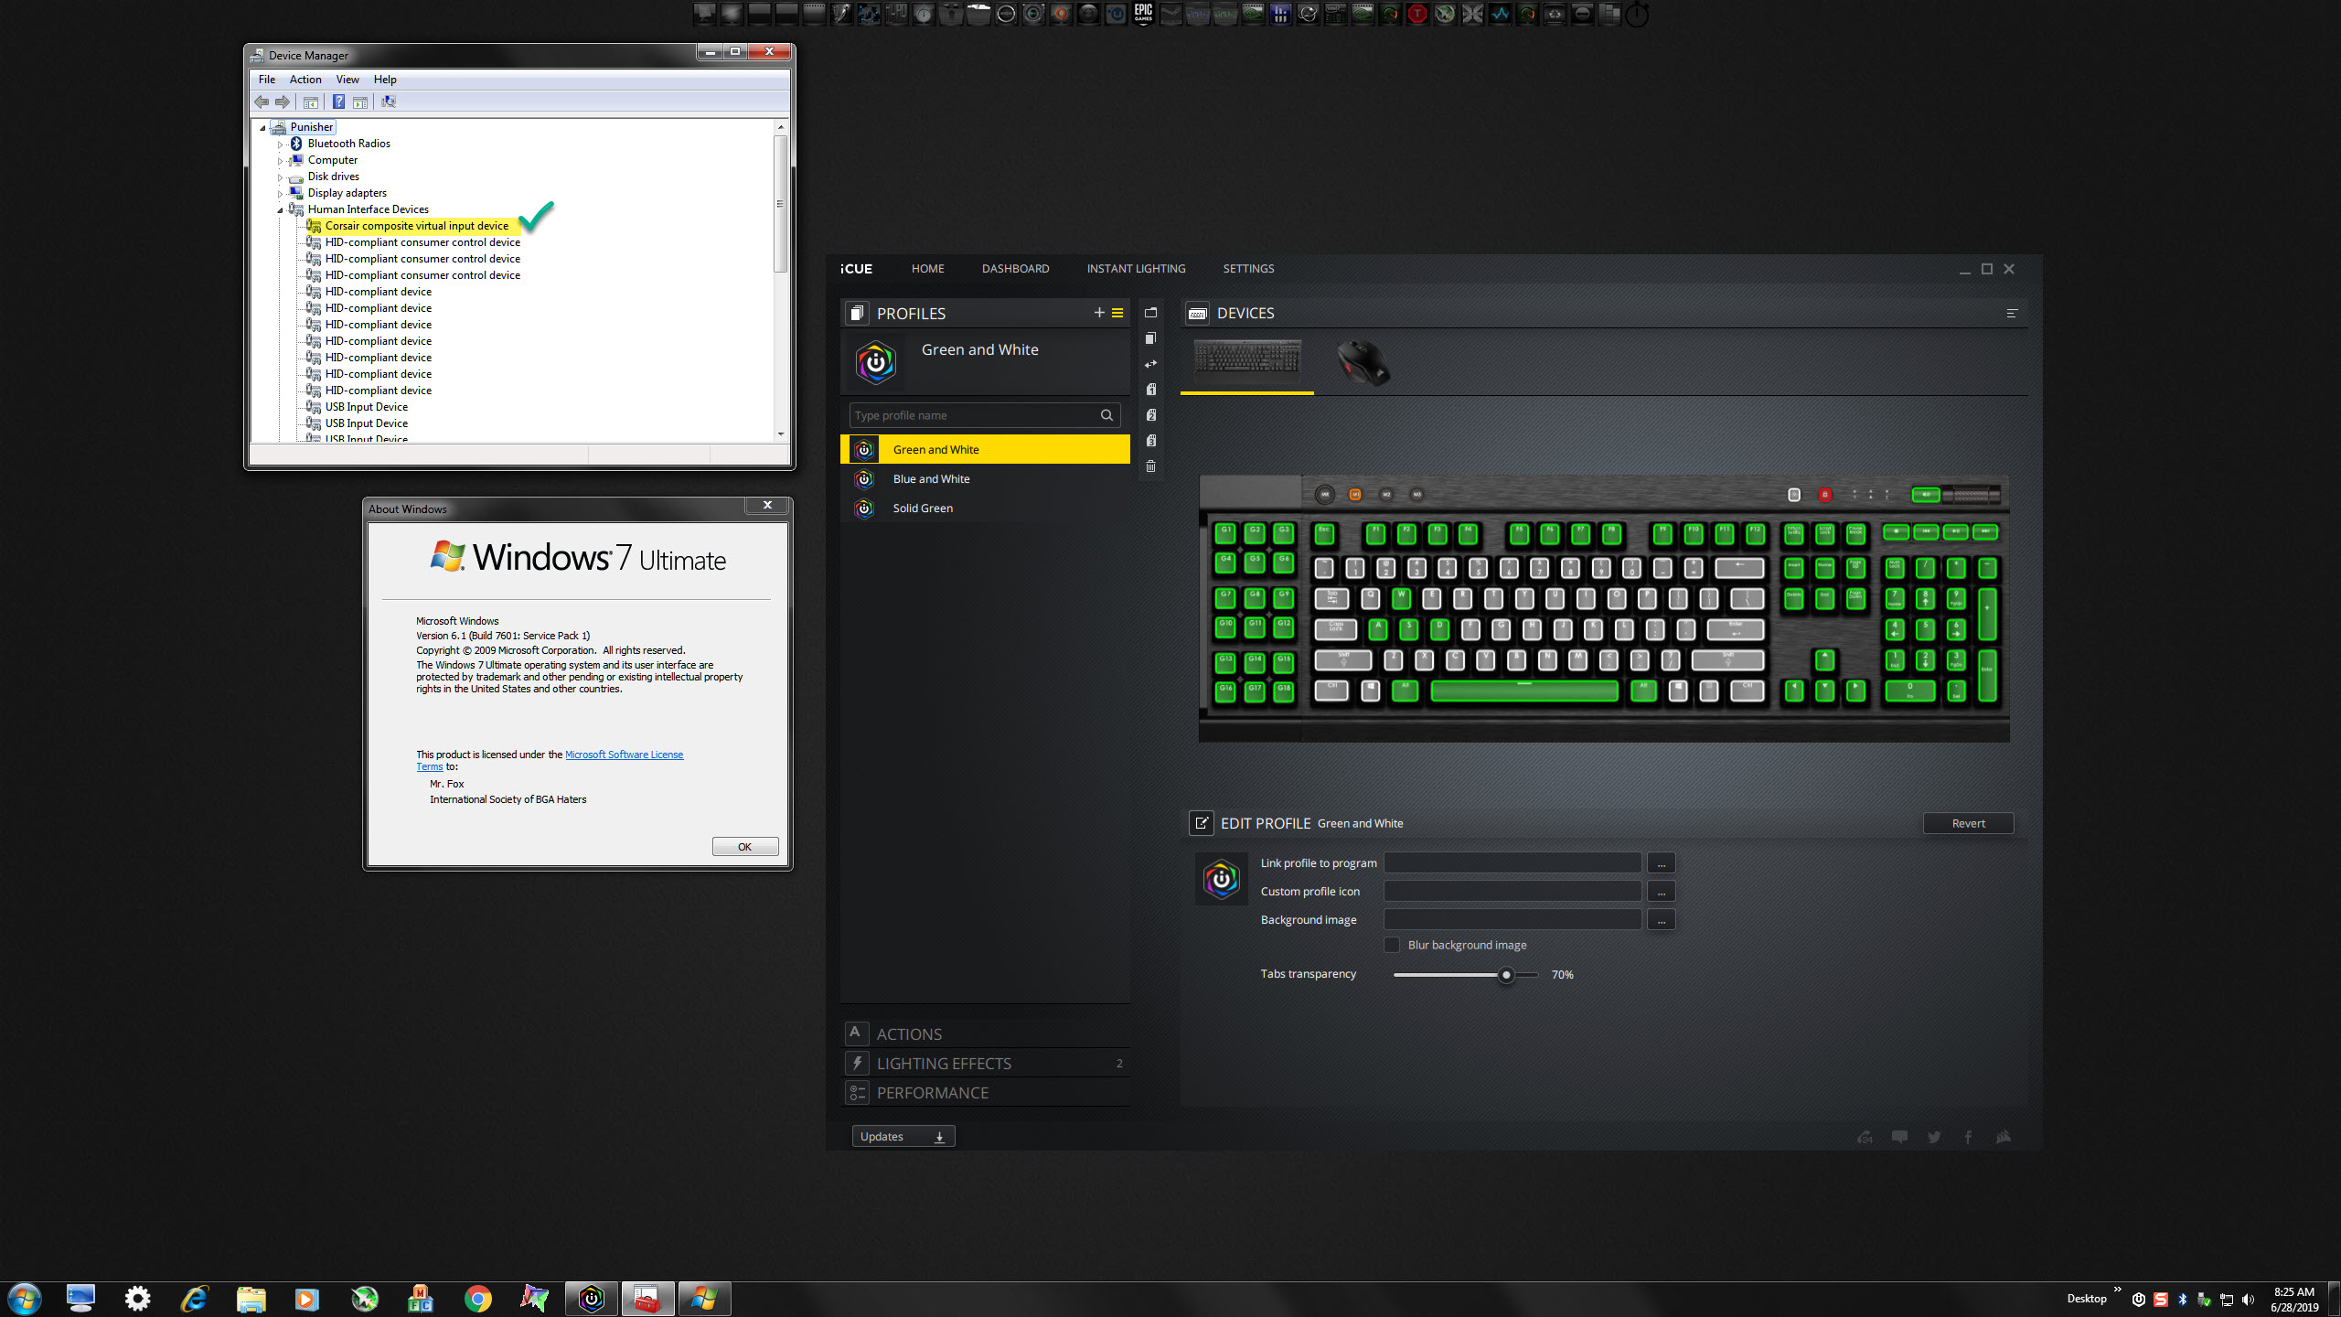Viewport: 2341px width, 1317px height.
Task: Open Microsoft Software License Terms link
Action: (x=624, y=755)
